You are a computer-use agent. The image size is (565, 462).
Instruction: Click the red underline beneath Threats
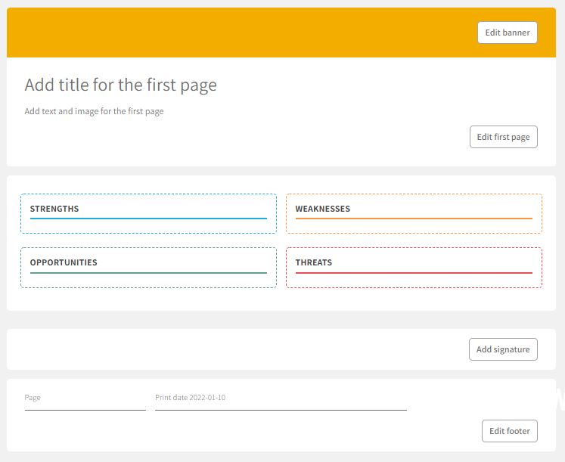414,272
